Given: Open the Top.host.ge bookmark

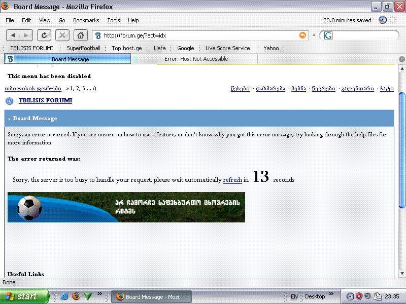Looking at the screenshot, I should 127,48.
